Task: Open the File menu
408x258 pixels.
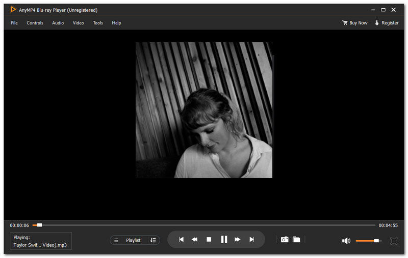Action: (14, 23)
